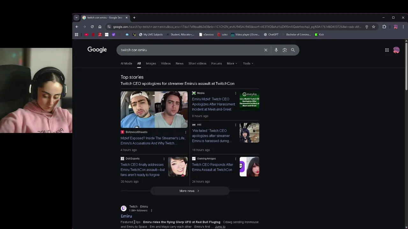The height and width of the screenshot is (229, 408).
Task: Reload the current page
Action: (92, 27)
